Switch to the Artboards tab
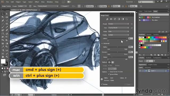 click(148, 67)
